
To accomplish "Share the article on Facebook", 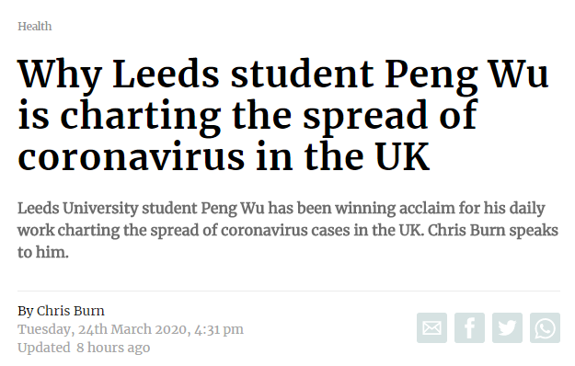I will 469,327.
